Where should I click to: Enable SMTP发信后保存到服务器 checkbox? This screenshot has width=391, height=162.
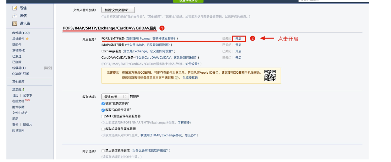(x=103, y=116)
